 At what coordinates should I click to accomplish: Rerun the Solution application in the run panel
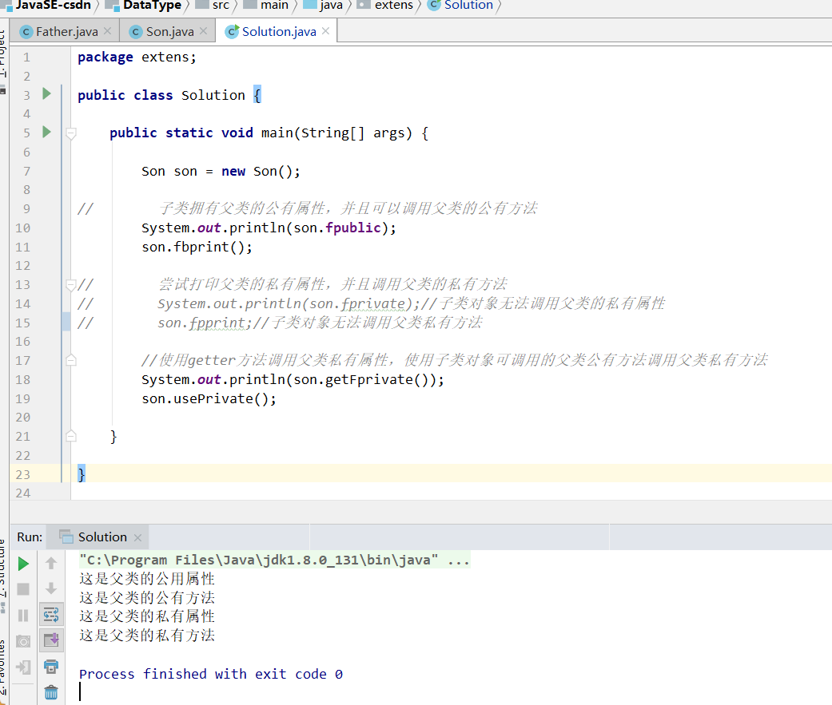click(x=22, y=563)
